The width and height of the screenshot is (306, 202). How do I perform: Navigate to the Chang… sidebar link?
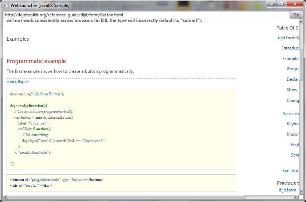293,100
